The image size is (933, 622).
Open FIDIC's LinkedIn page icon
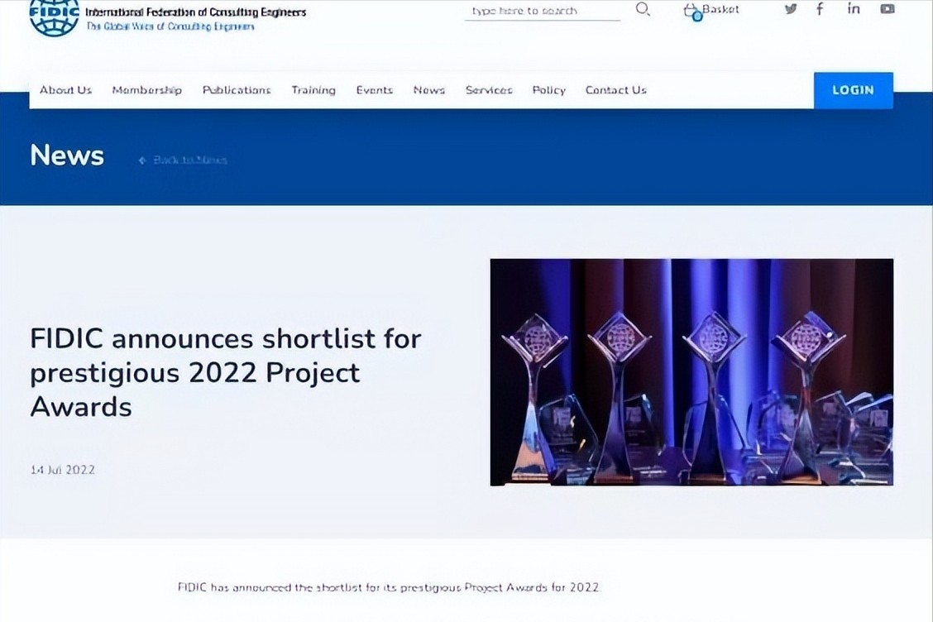pos(854,9)
